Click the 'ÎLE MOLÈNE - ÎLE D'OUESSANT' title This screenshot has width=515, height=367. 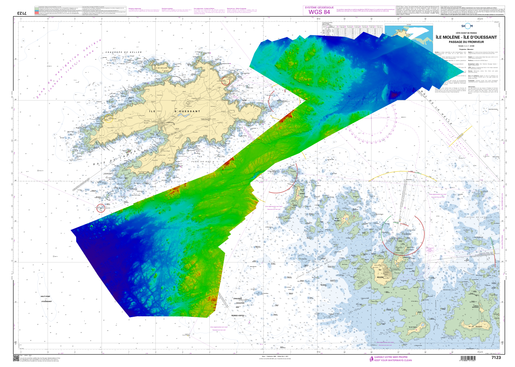(x=465, y=38)
